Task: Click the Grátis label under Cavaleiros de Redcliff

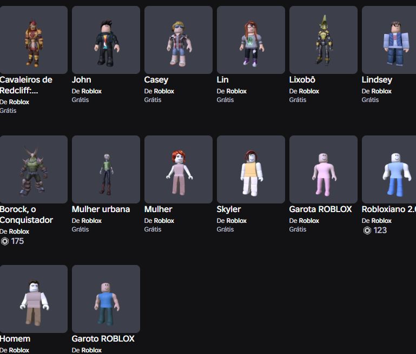Action: click(x=8, y=111)
